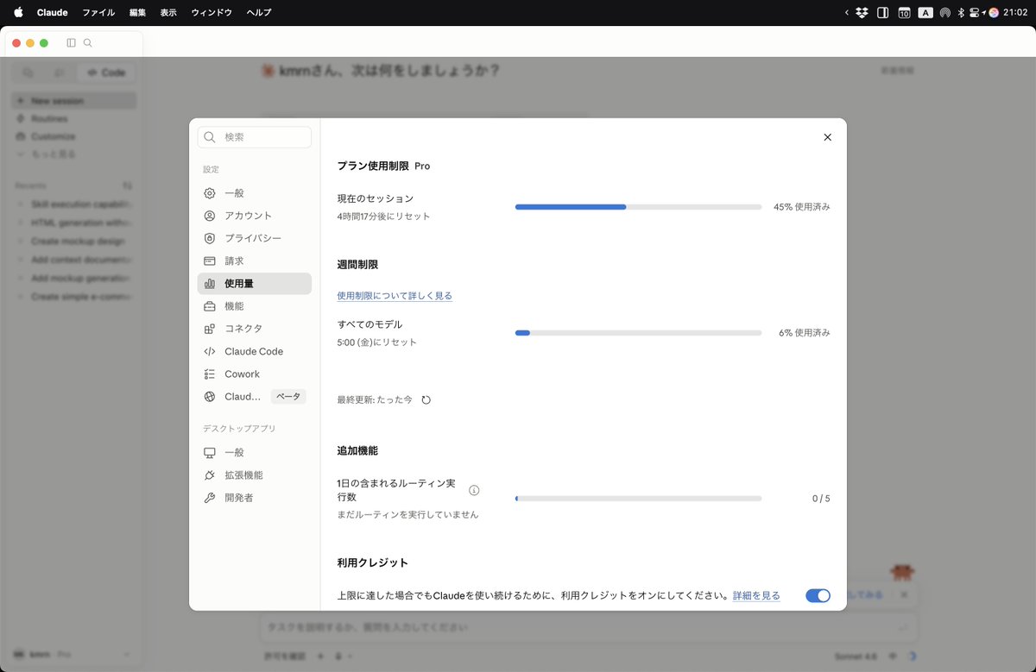Open 一般 under デスクトップアプリ section
The width and height of the screenshot is (1036, 672).
pos(254,453)
